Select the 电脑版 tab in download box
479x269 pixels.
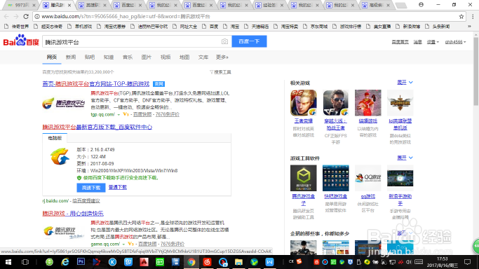(x=55, y=138)
